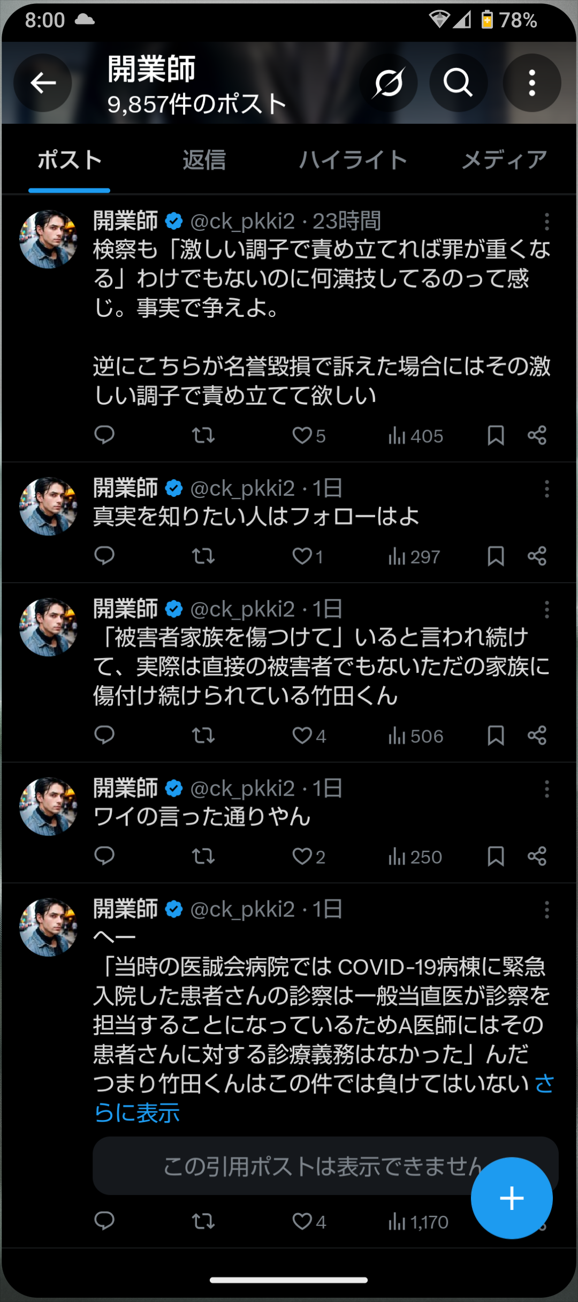Expand the post with さらに表示
Screen dimensions: 578x1302
tap(138, 1113)
